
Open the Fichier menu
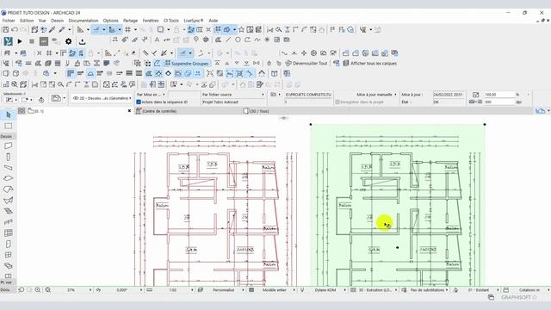tap(9, 21)
